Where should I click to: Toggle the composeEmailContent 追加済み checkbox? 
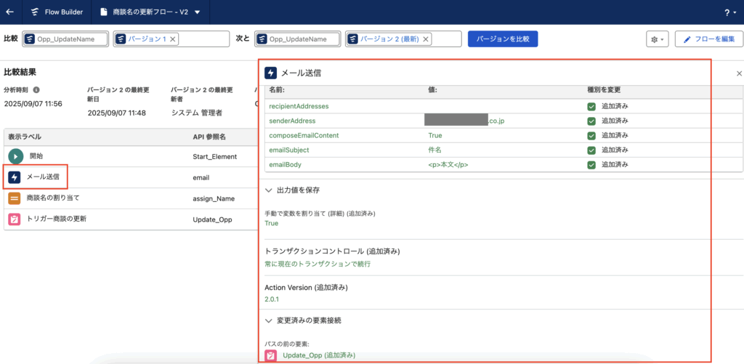(x=592, y=135)
